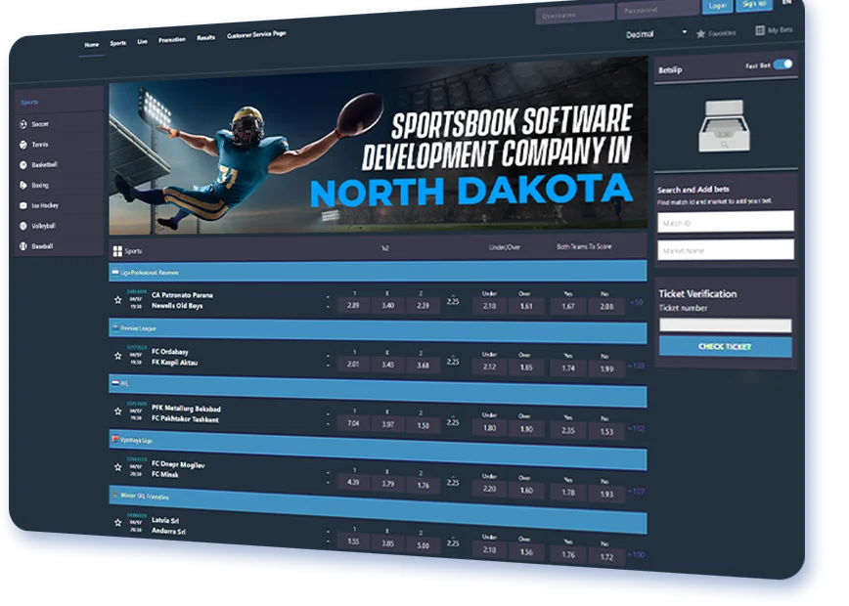
Task: Open the Live menu item
Action: click(x=142, y=42)
